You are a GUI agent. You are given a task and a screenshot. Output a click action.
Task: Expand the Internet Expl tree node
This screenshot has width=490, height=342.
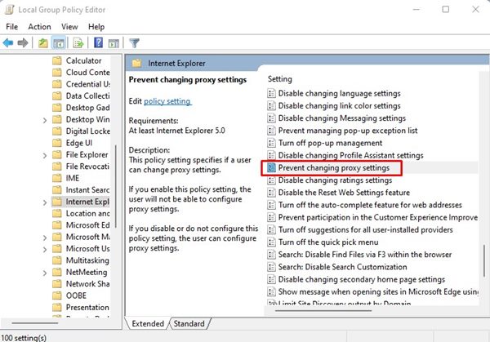pyautogui.click(x=45, y=202)
